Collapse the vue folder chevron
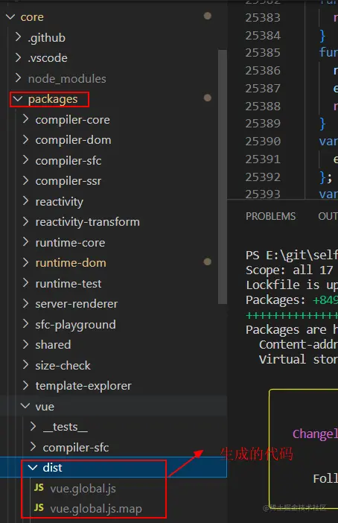The height and width of the screenshot is (523, 338). tap(25, 406)
